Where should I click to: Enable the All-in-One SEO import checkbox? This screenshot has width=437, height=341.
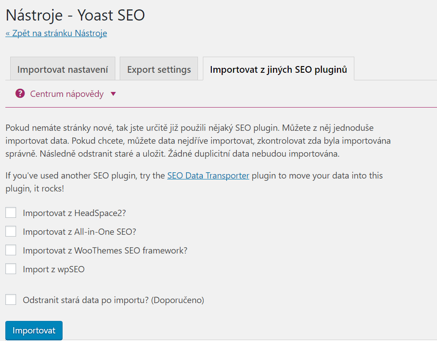point(11,231)
